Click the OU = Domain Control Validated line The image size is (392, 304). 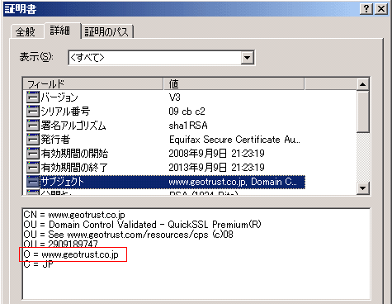tap(142, 225)
